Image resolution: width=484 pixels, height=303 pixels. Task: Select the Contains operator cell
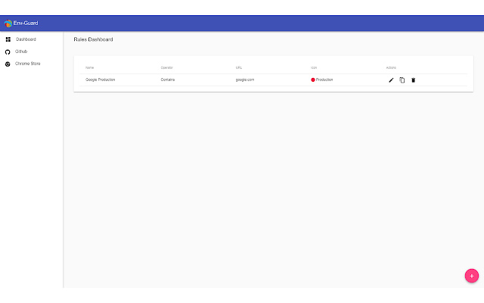tap(168, 80)
